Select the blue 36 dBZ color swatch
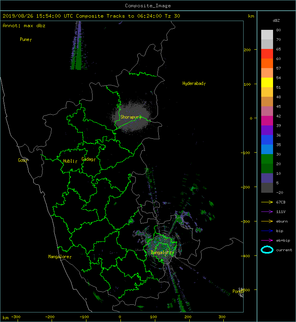 tap(267, 140)
